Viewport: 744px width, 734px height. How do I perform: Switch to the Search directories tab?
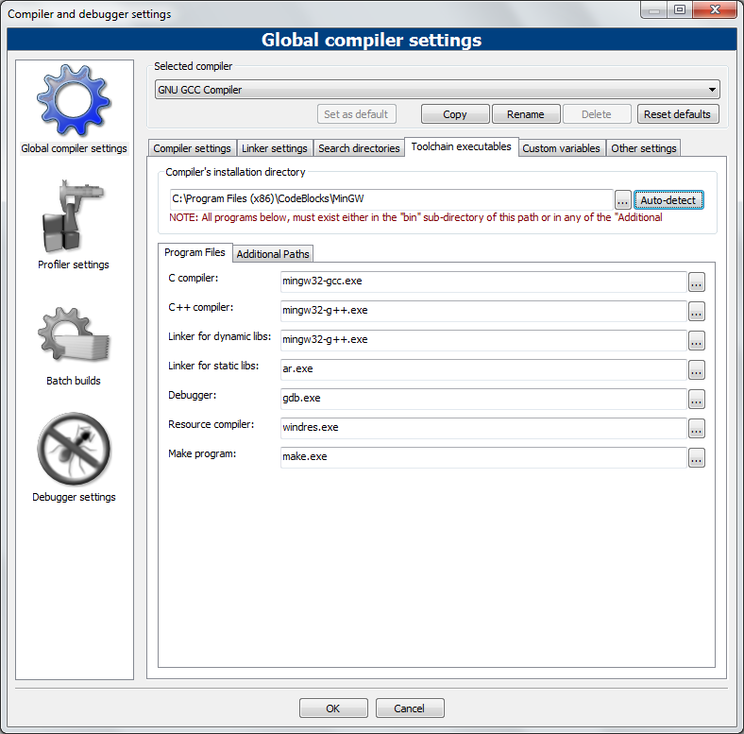click(x=359, y=148)
